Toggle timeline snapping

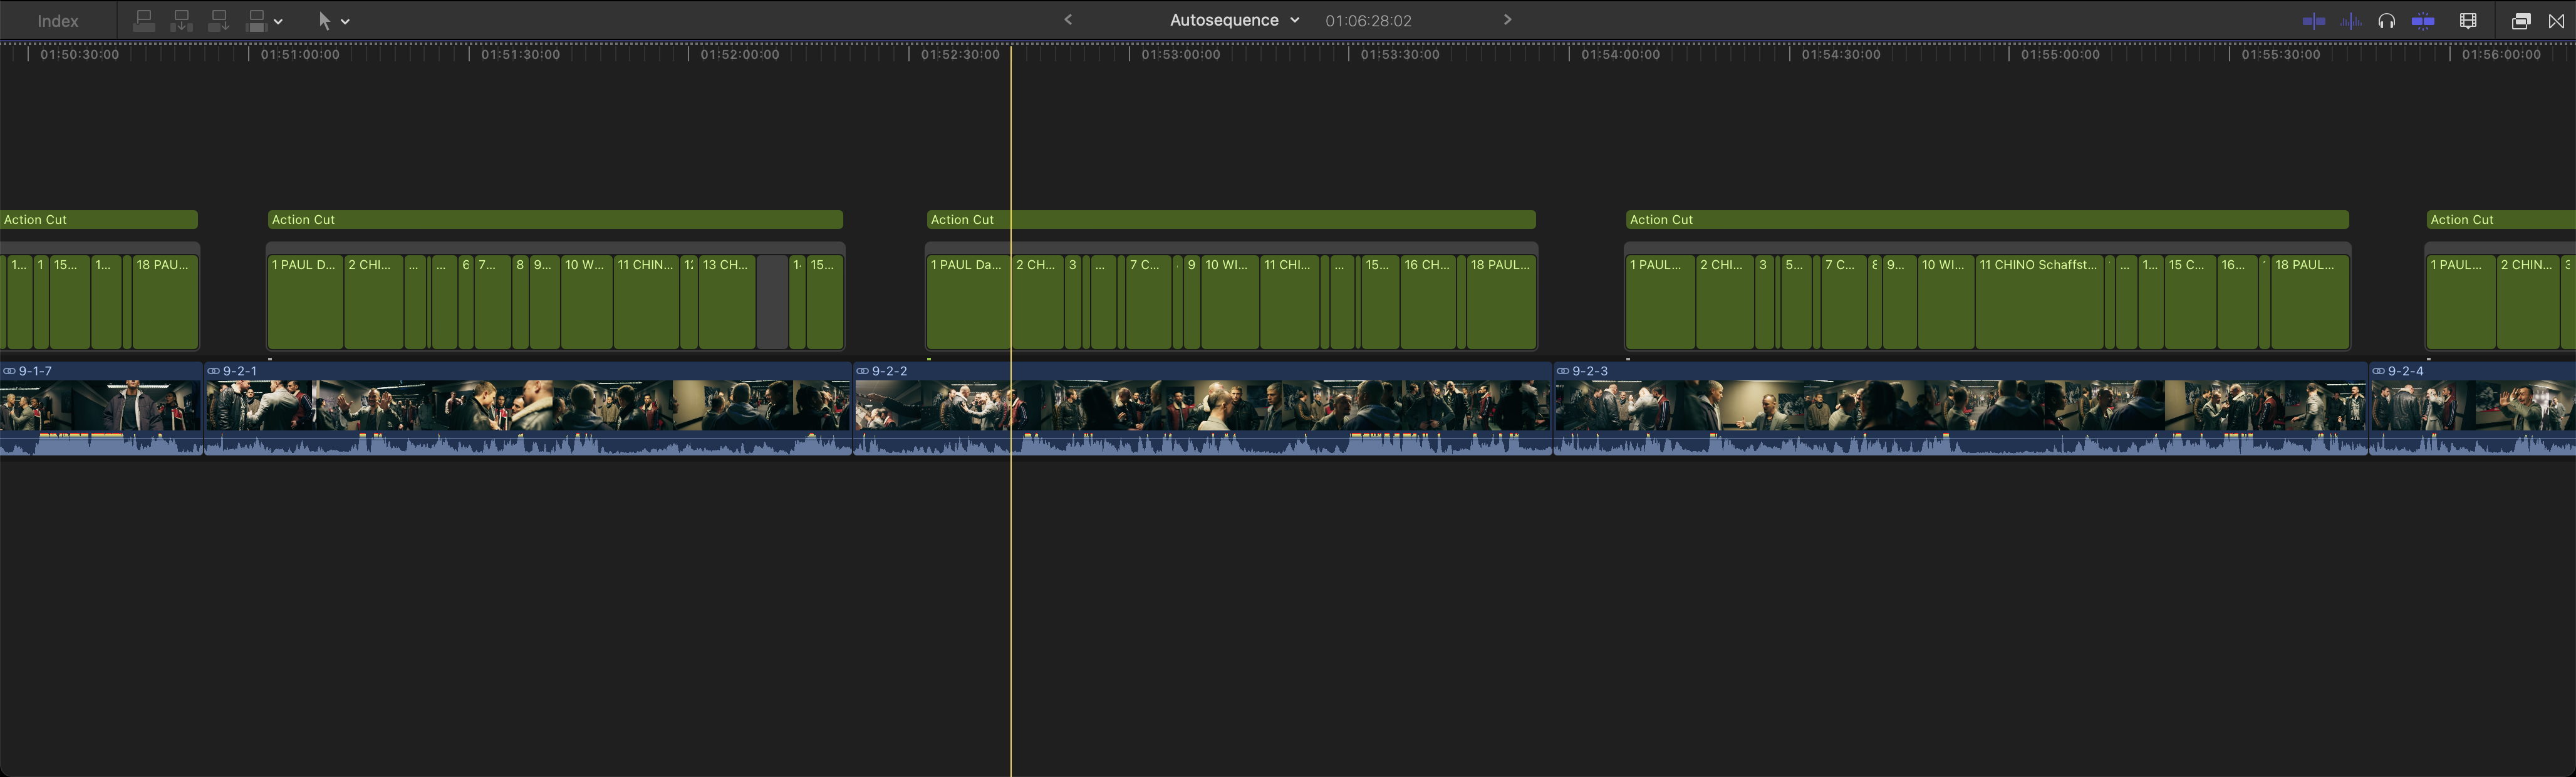[x=2423, y=21]
